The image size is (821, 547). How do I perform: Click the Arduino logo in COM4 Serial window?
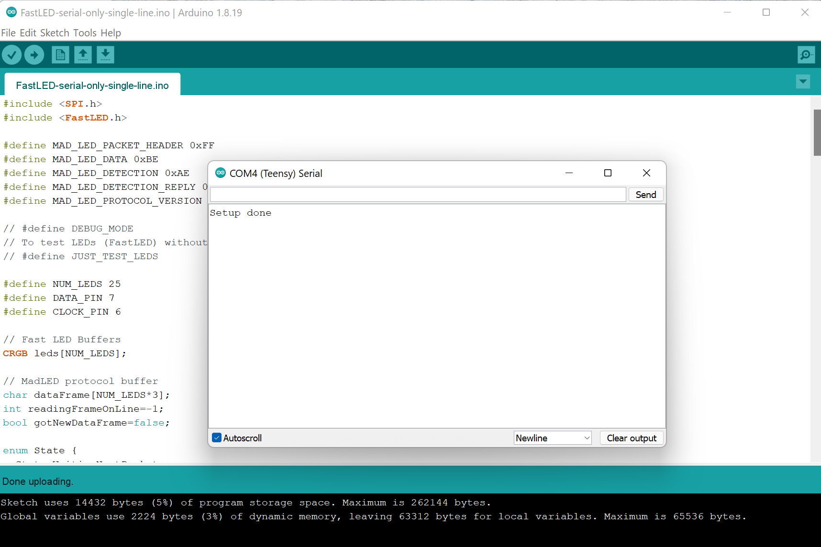[221, 173]
